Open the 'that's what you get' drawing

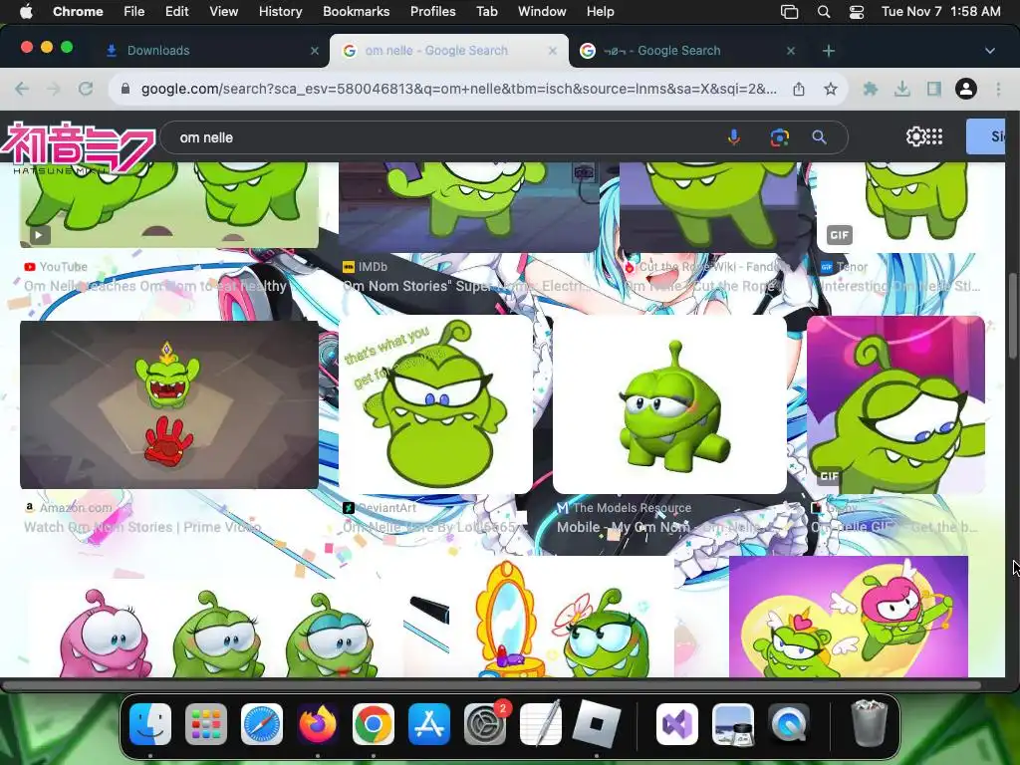click(435, 404)
